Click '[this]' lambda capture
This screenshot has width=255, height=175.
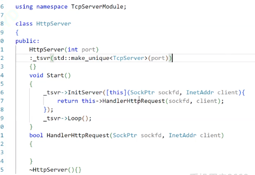click(x=116, y=92)
